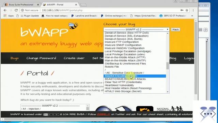Open the How to read webpage bookmark
Screen dimensions: 218x123
click(55, 16)
